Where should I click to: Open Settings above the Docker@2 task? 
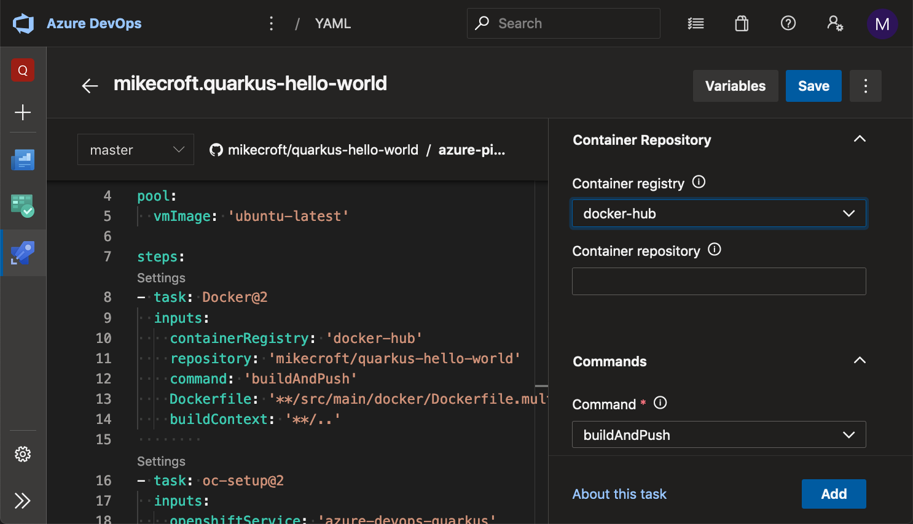click(x=161, y=278)
